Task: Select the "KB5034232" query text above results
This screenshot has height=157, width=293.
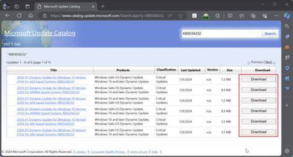Action: click(17, 54)
